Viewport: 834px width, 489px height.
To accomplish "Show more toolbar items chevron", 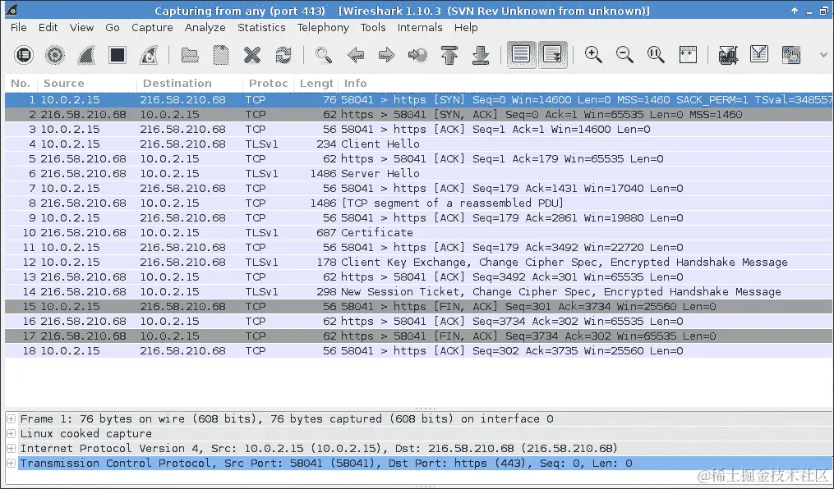I will pos(823,55).
